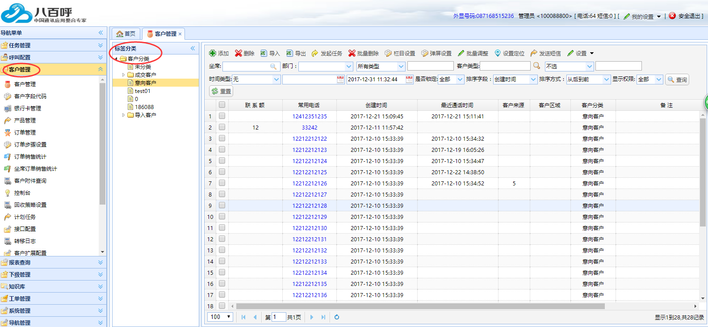Select the 意向客户 tree item
708x327 pixels.
145,83
